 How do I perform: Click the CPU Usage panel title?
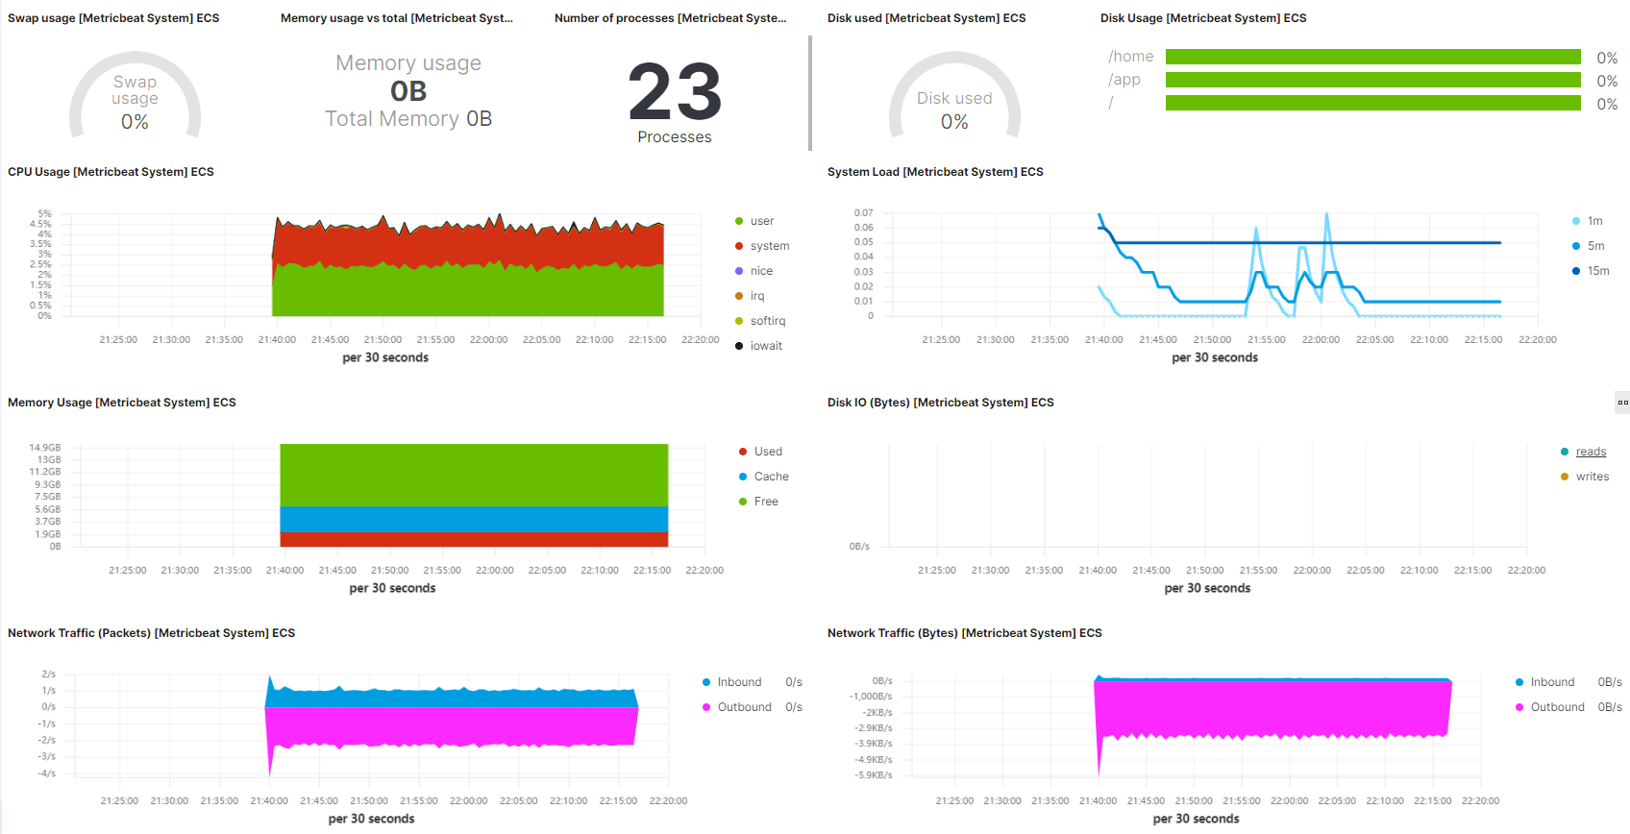111,172
